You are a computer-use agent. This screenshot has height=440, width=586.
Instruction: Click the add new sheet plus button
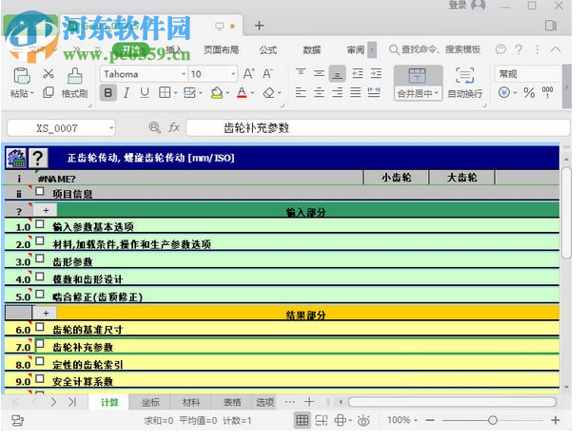click(x=309, y=402)
